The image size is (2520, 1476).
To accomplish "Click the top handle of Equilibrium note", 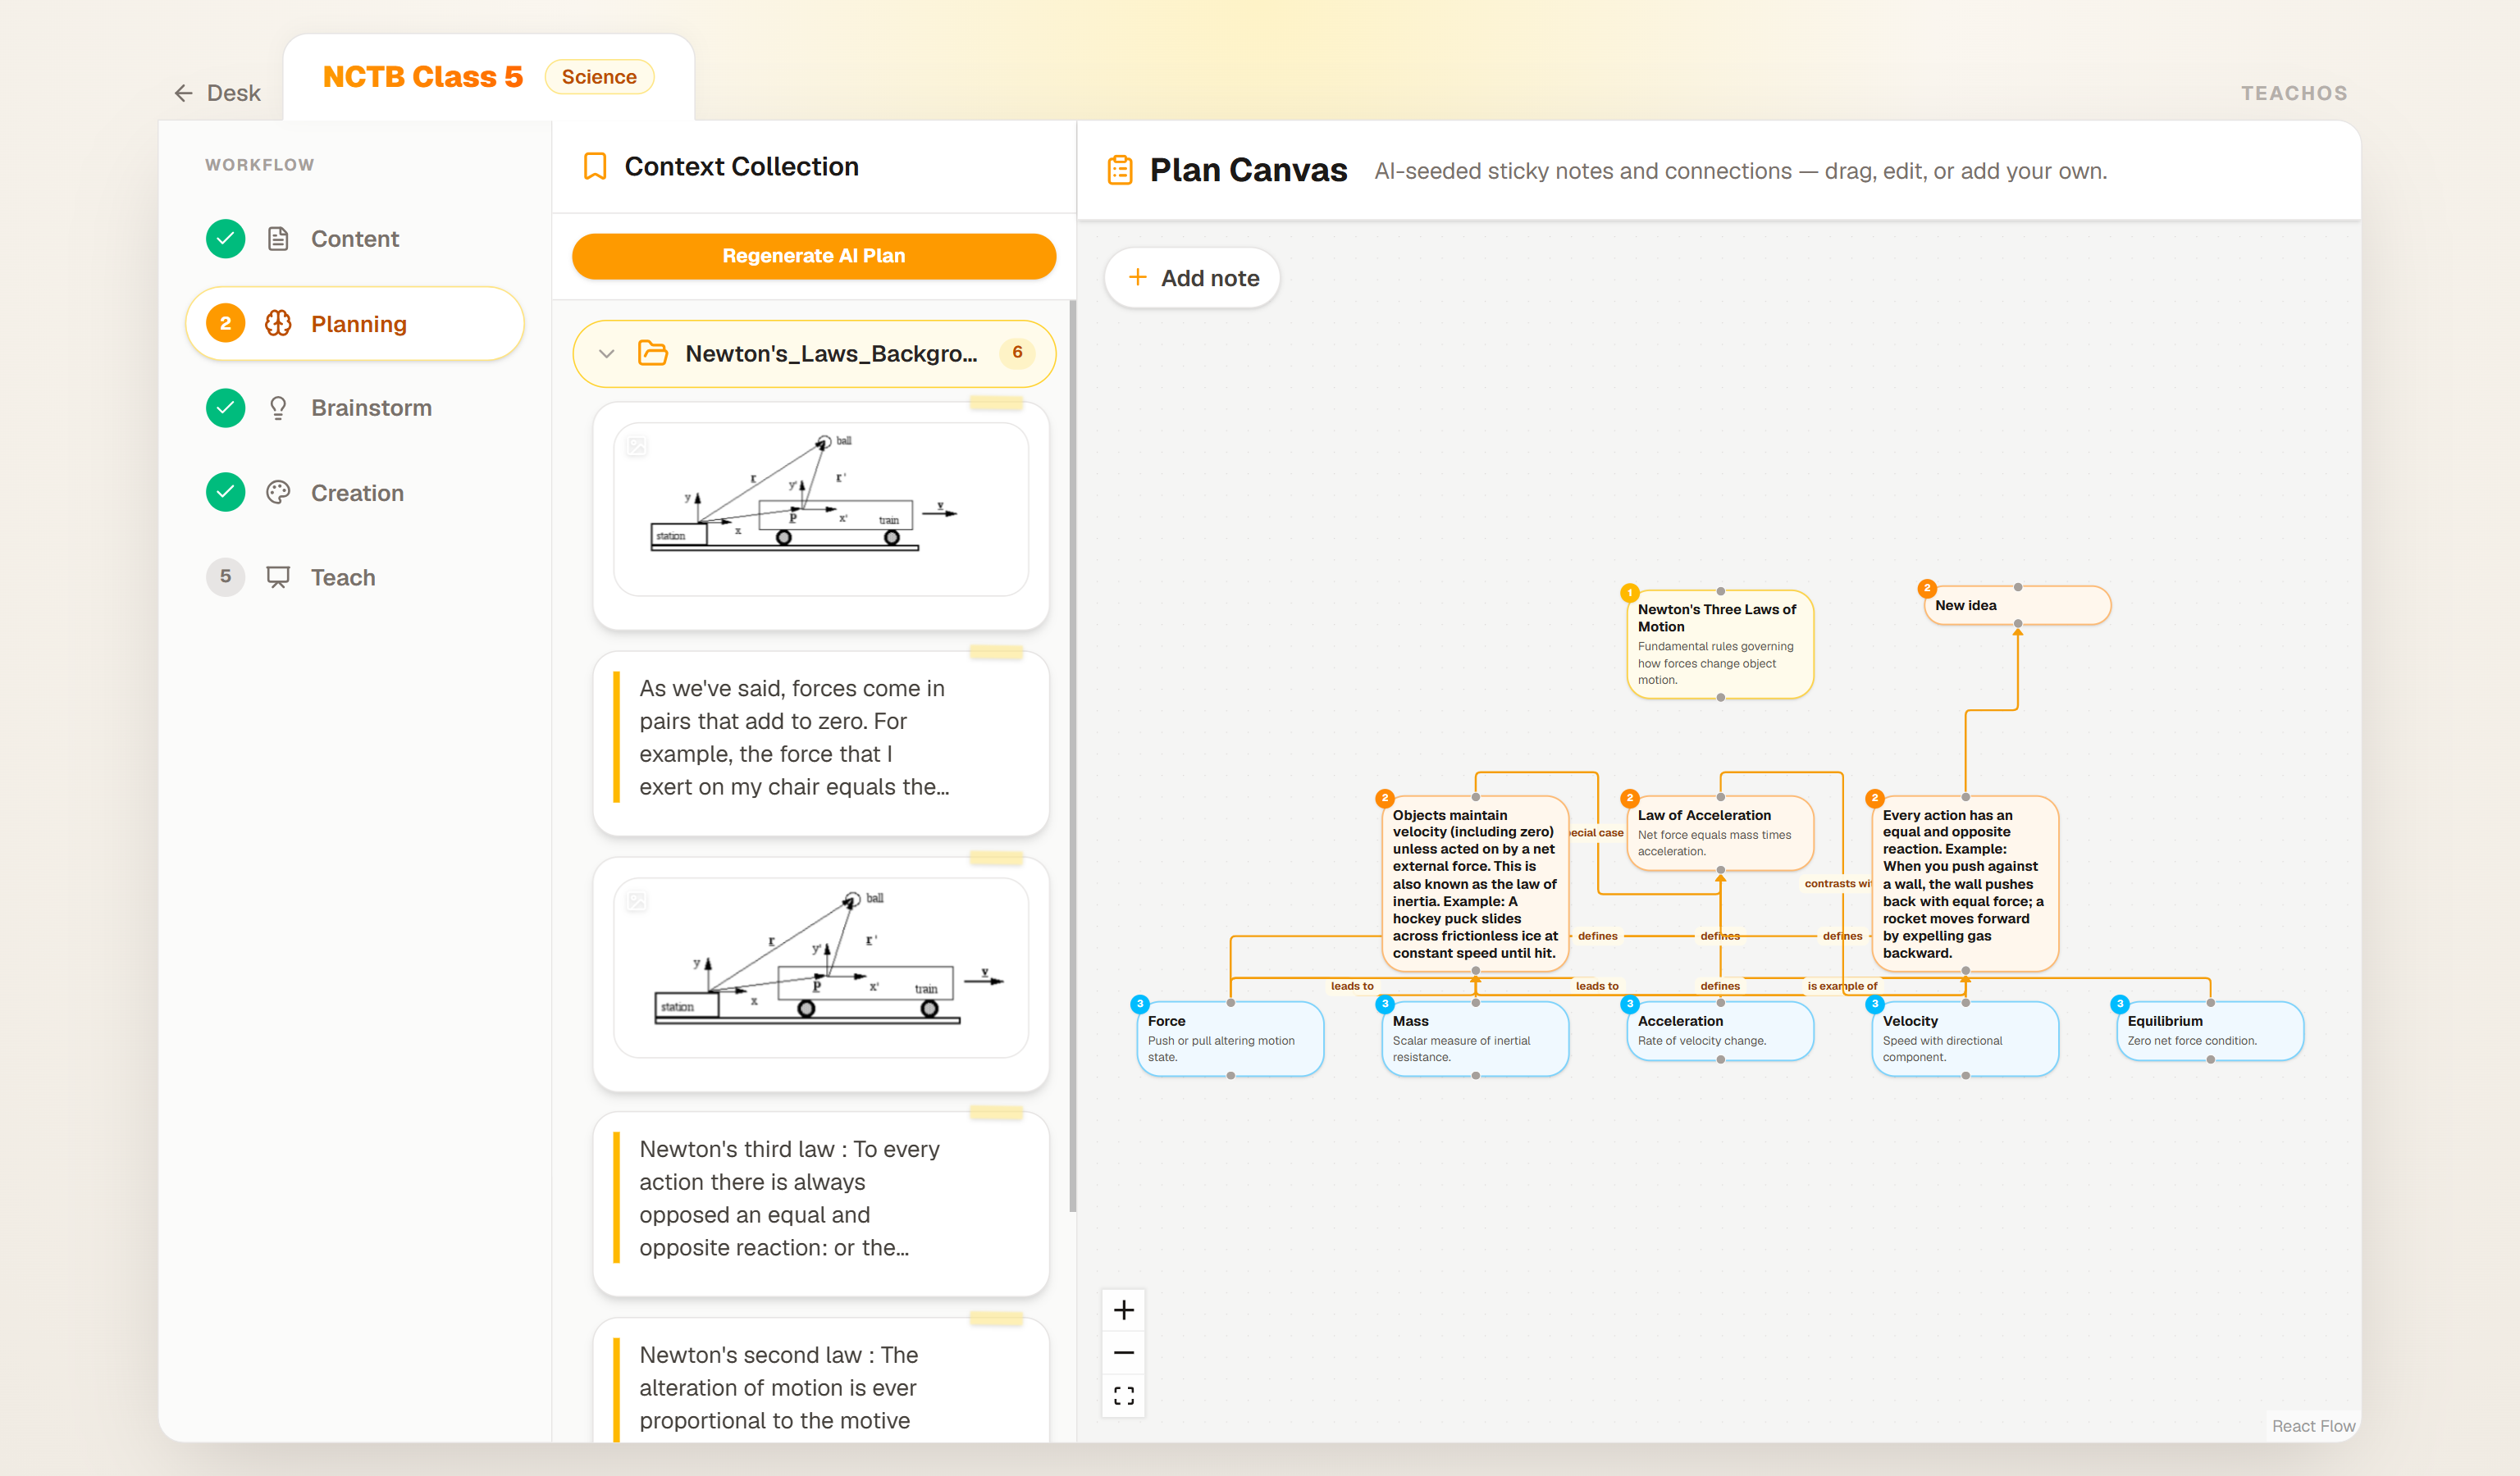I will click(2210, 1002).
